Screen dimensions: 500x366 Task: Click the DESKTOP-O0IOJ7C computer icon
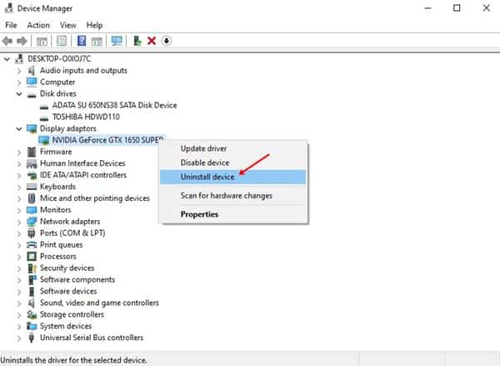(19, 58)
